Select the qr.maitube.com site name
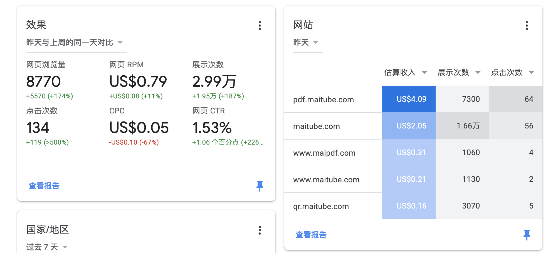This screenshot has width=553, height=253. pos(321,206)
